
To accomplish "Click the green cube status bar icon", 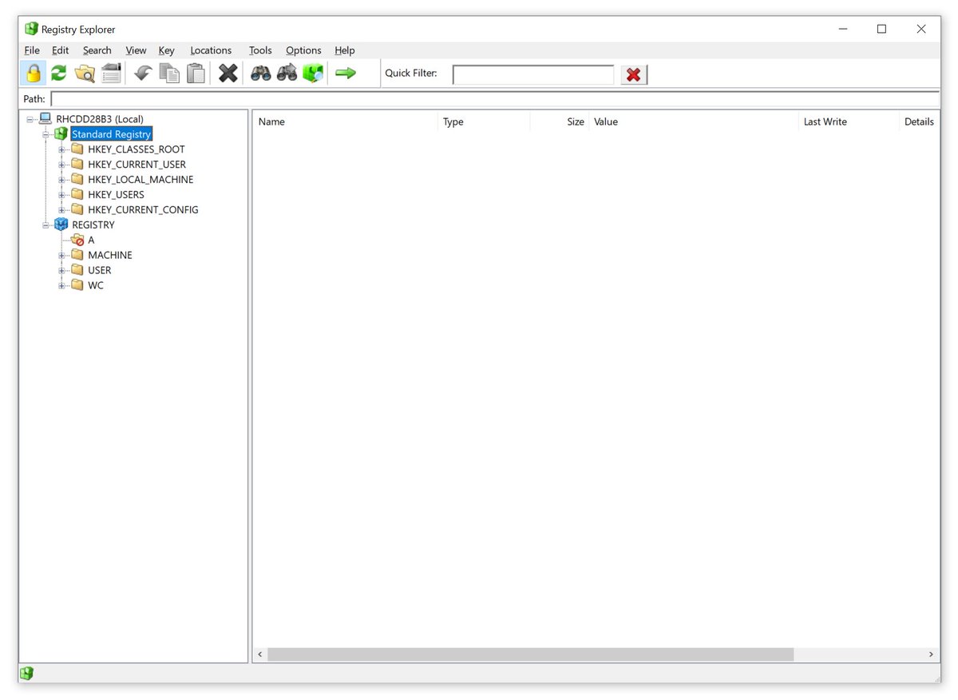I will point(26,674).
